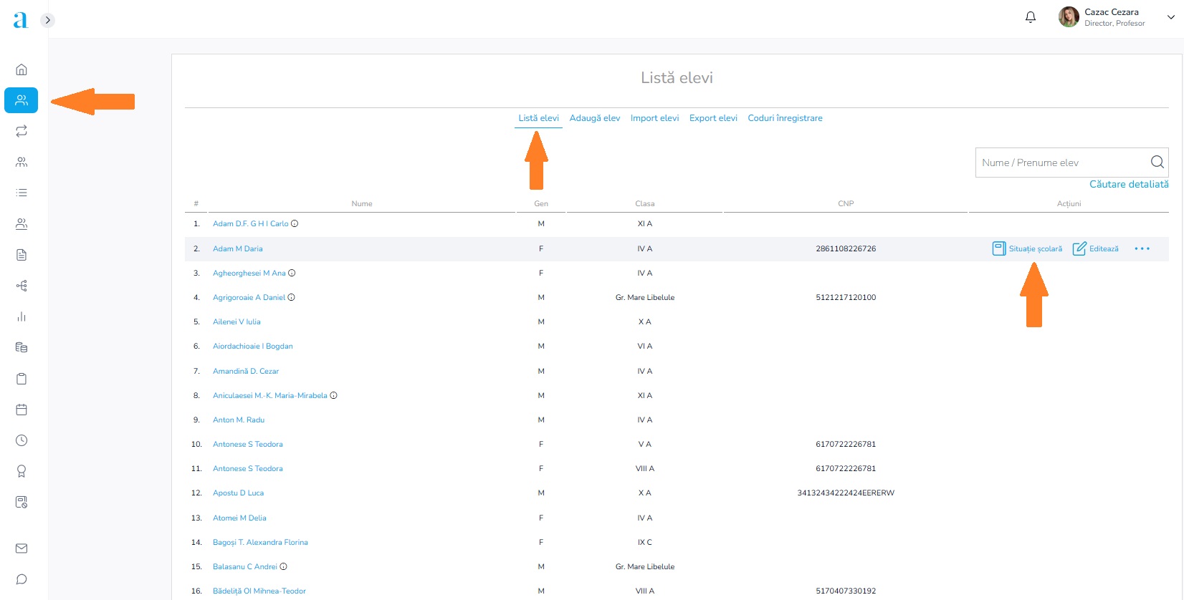Click the home icon in sidebar
The height and width of the screenshot is (600, 1184).
point(22,69)
